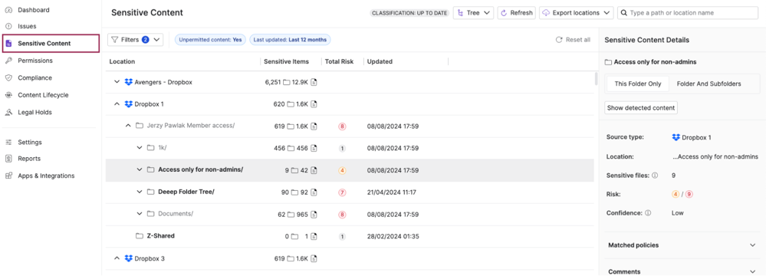Click the folder icon beside Deeep Folder Tree/
This screenshot has width=766, height=276.
[x=150, y=192]
